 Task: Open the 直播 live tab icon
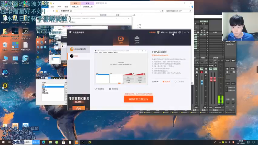tap(121, 40)
